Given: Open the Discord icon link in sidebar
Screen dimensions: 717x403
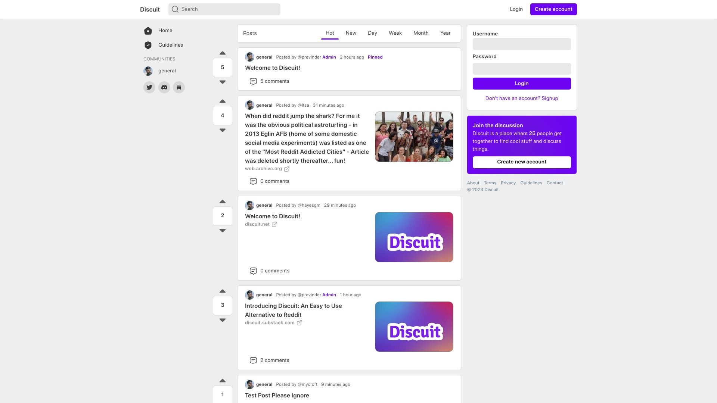Looking at the screenshot, I should tap(164, 87).
